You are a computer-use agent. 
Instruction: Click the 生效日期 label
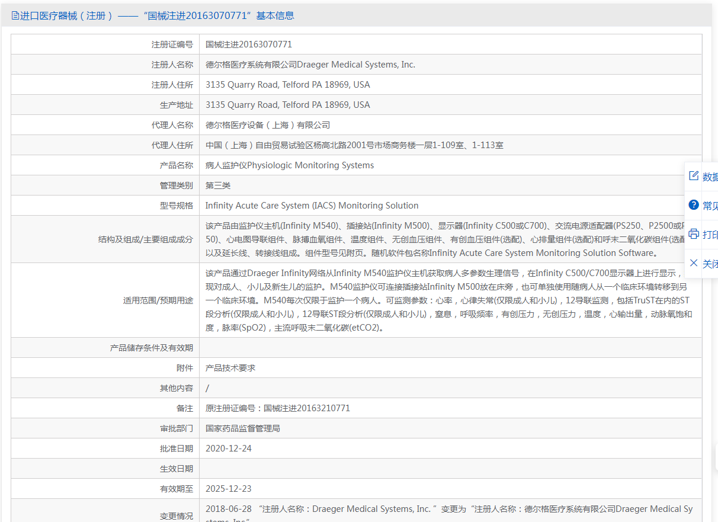click(177, 469)
